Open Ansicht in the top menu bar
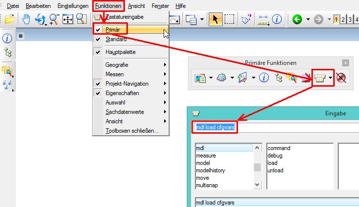359x207 pixels. (136, 6)
